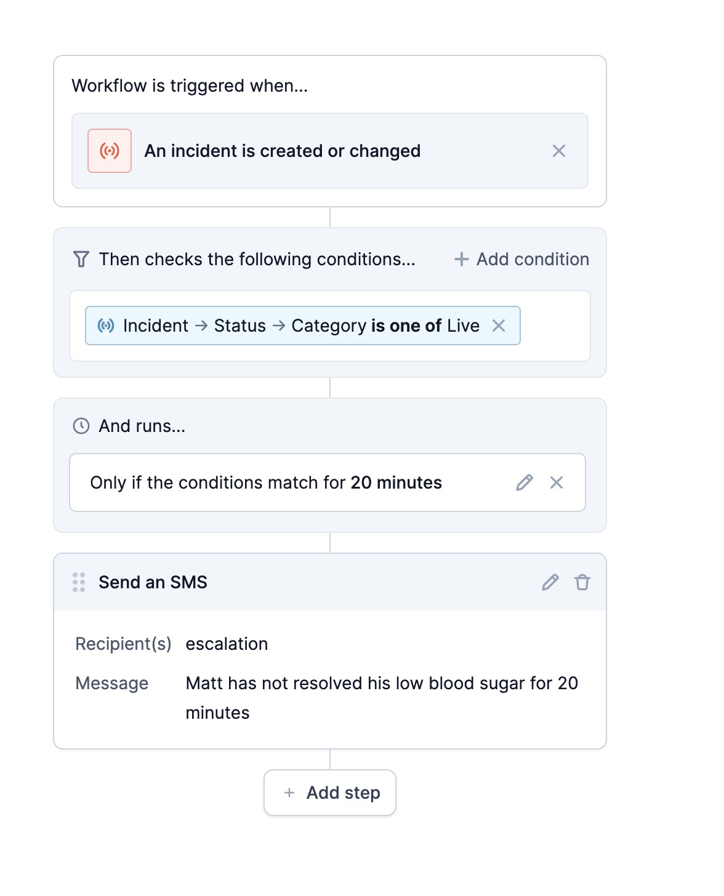
Task: Remove the 20 minutes delay rule
Action: tap(557, 482)
